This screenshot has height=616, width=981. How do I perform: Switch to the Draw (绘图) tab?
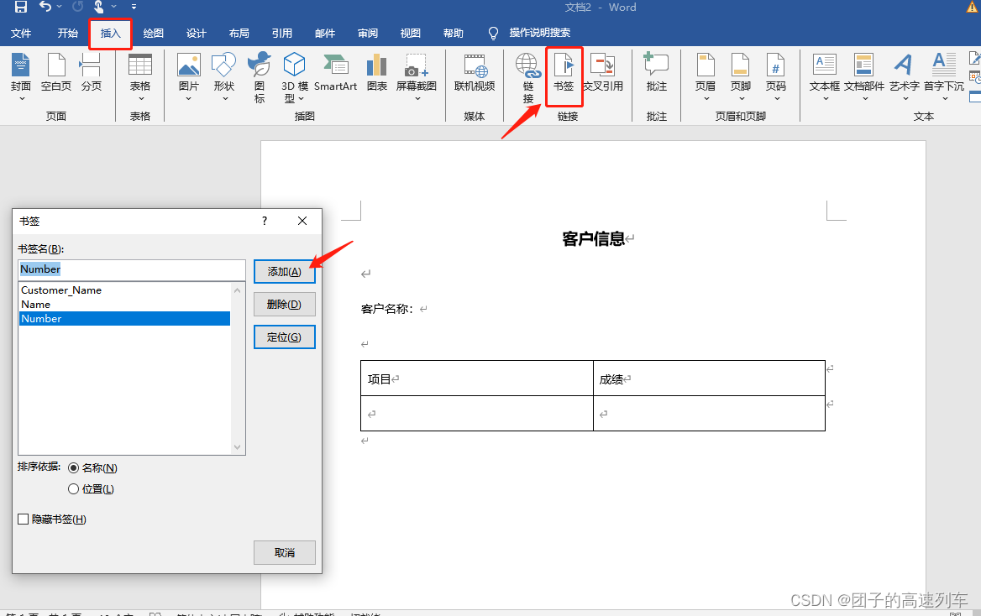[x=153, y=33]
